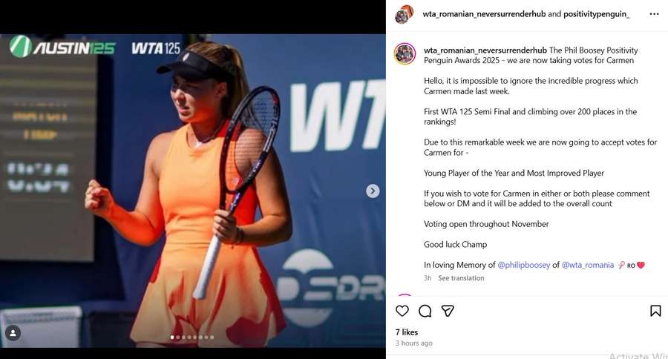Open stacked profile avatars in post header

tap(405, 14)
